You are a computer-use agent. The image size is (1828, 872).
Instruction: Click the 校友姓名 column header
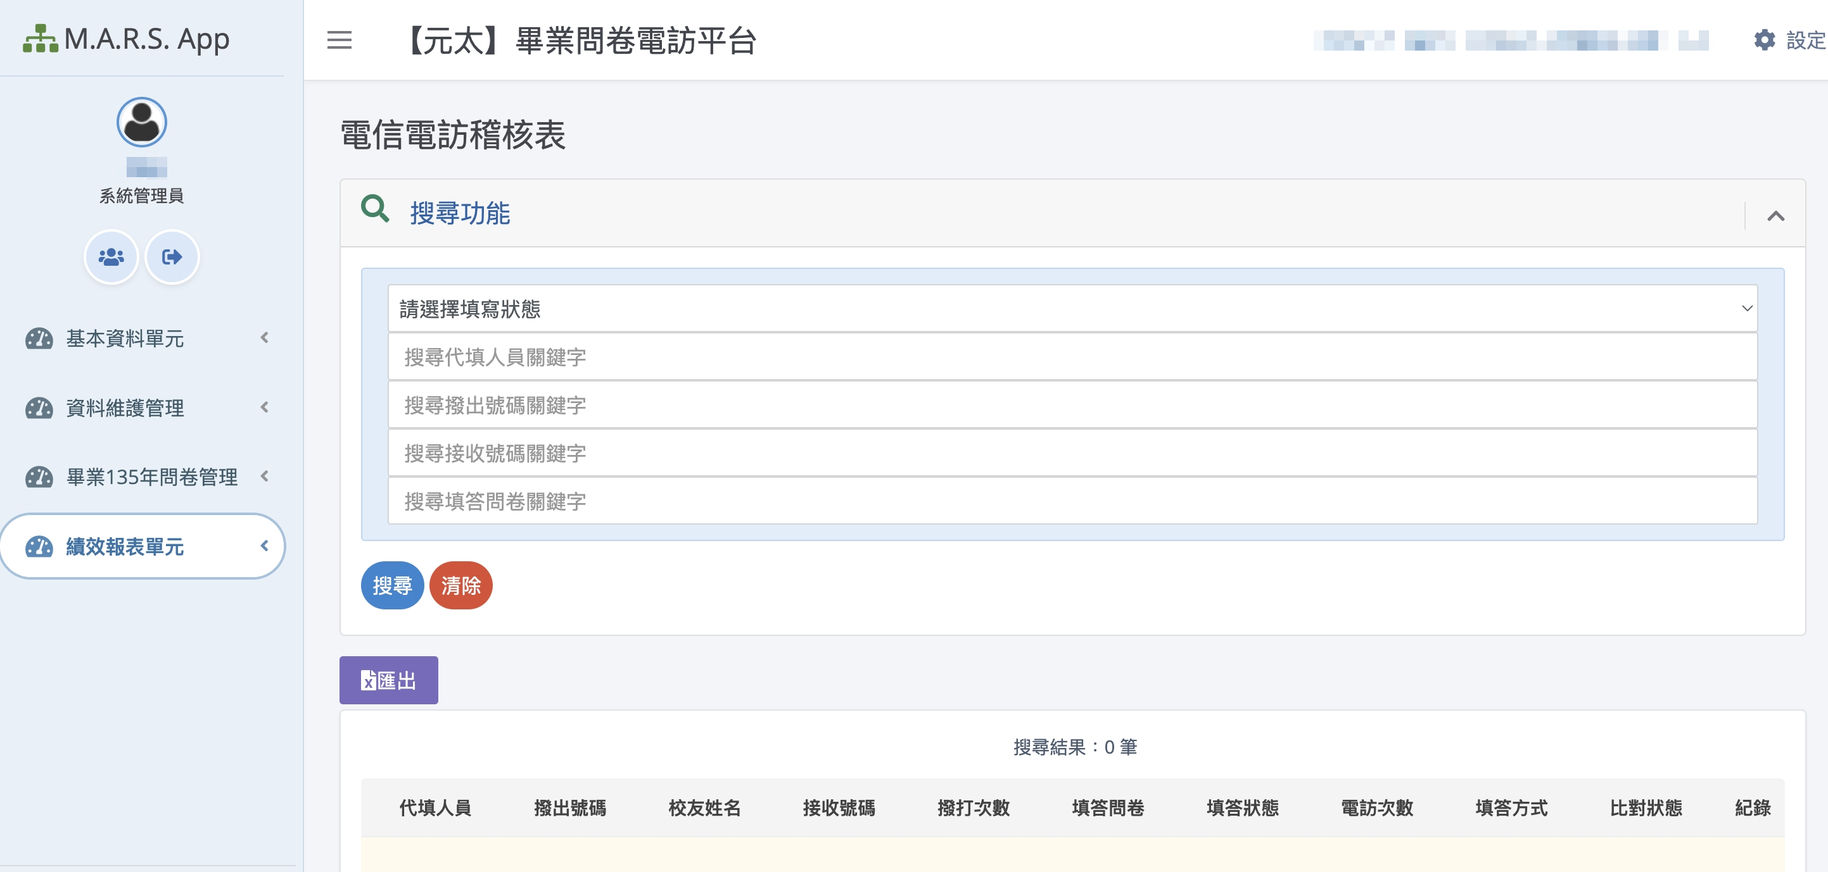point(704,807)
